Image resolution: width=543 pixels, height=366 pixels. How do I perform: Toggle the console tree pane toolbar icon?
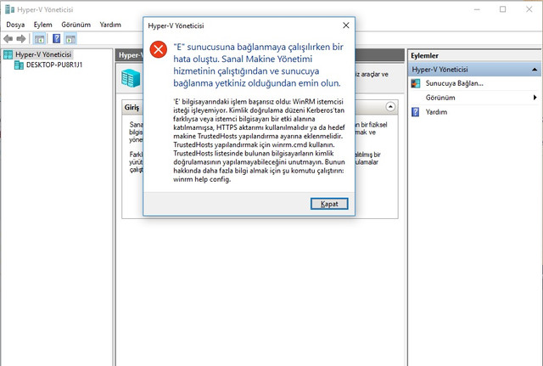tap(39, 39)
